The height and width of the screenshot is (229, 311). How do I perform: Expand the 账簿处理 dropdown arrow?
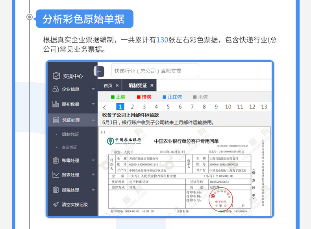point(93,160)
